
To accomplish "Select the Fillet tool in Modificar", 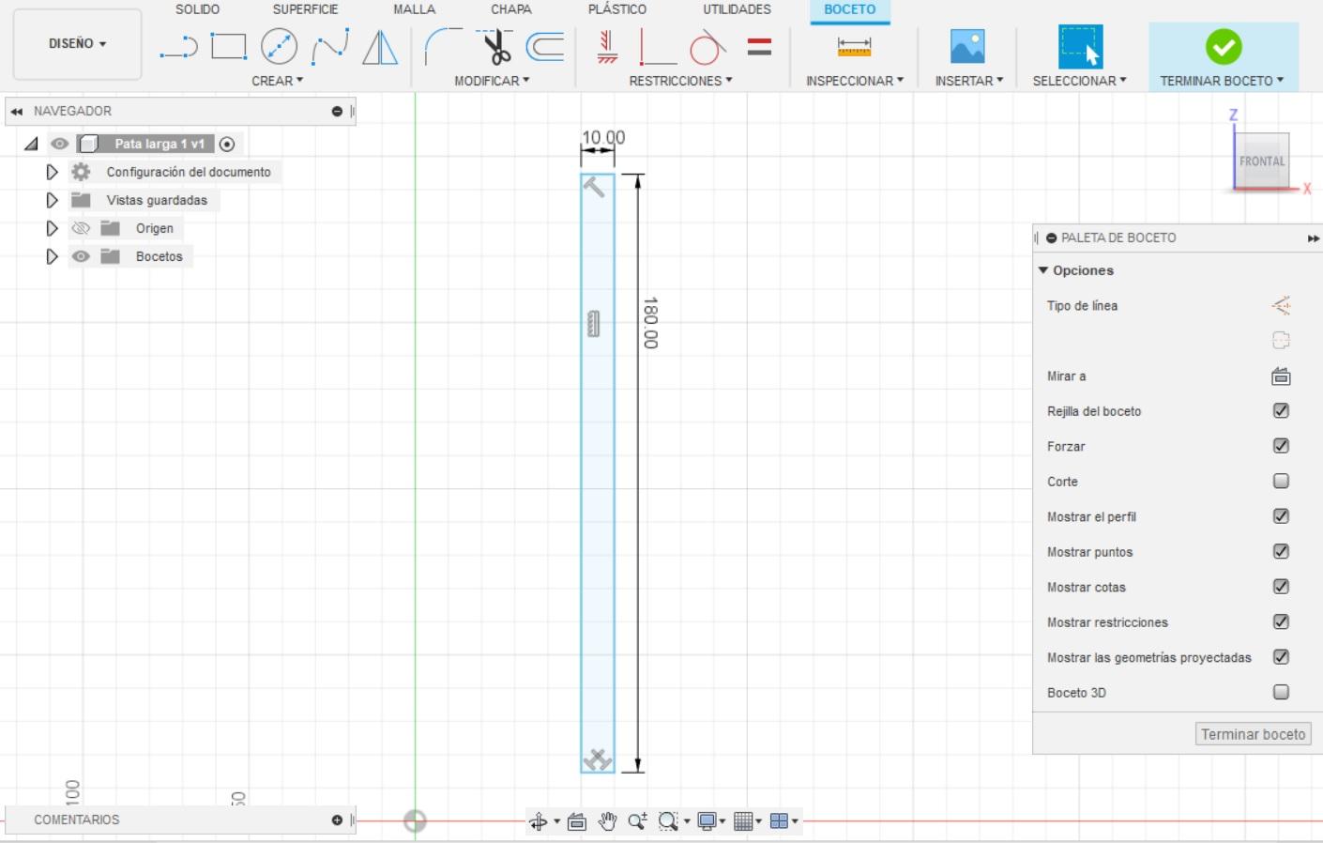I will click(x=443, y=46).
